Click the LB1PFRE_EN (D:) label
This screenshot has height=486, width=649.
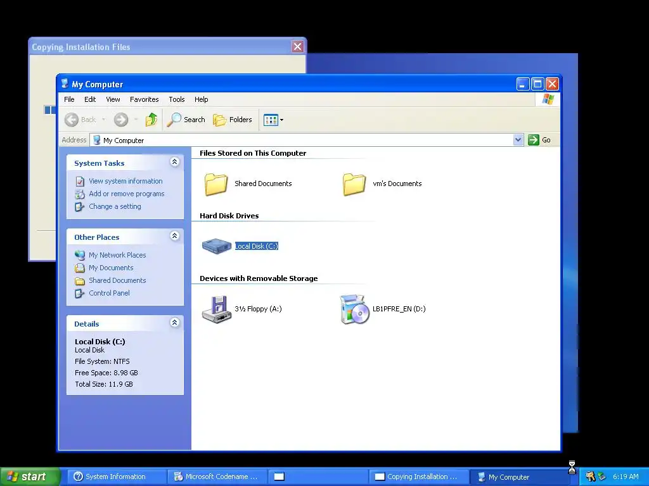(399, 309)
